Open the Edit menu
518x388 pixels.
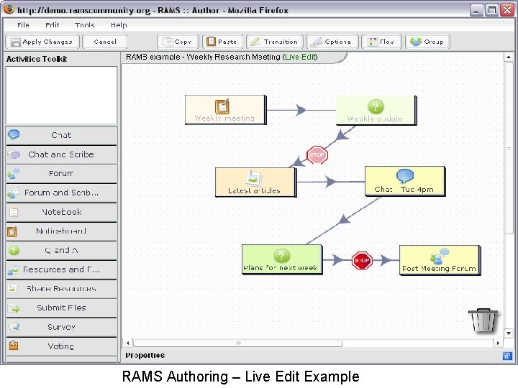53,25
